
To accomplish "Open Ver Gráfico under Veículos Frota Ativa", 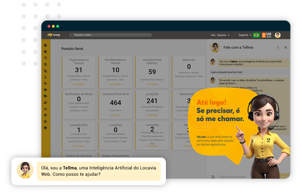I will click(116, 115).
